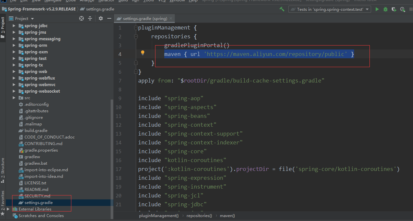The width and height of the screenshot is (413, 221).
Task: Select import-into-idea.md in project tree
Action: pyautogui.click(x=44, y=176)
